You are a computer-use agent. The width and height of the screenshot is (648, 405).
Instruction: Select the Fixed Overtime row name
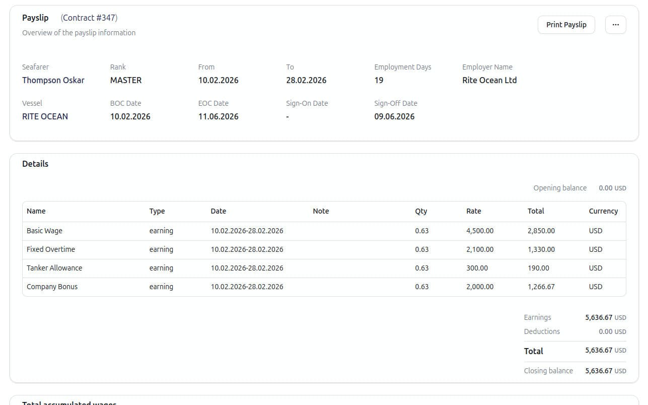[51, 249]
